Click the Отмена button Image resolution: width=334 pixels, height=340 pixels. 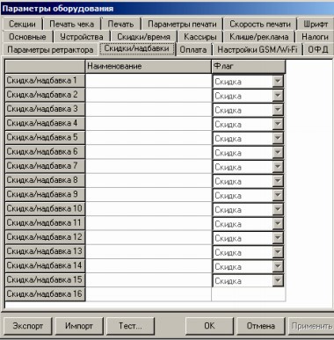[x=260, y=326]
